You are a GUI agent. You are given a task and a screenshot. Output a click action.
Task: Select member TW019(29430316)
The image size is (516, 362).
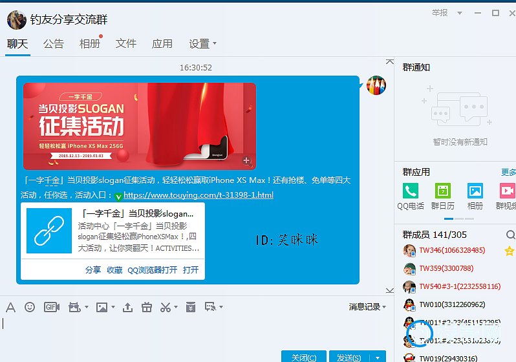coord(448,358)
